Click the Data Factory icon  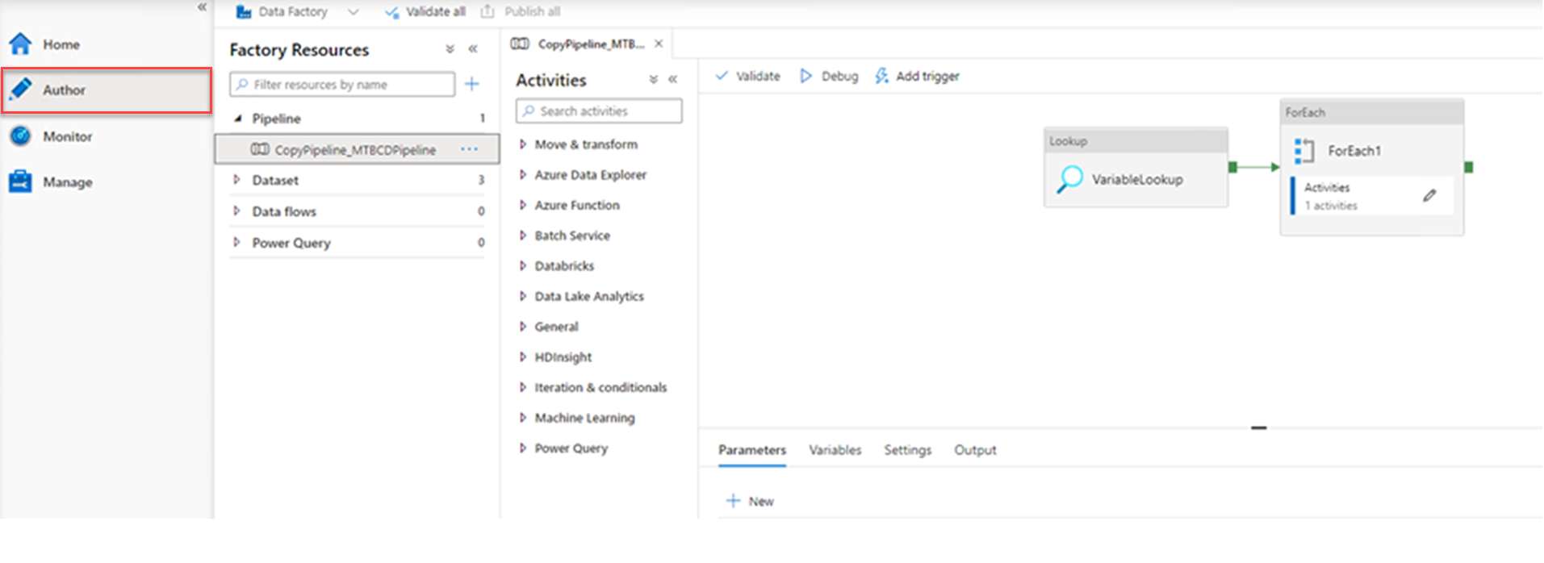(243, 11)
